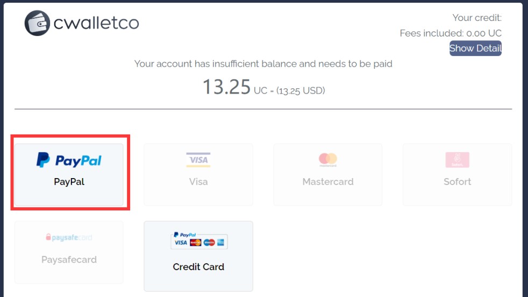Click the card brands logo in Credit Card tile
Image resolution: width=528 pixels, height=297 pixels.
pyautogui.click(x=198, y=241)
